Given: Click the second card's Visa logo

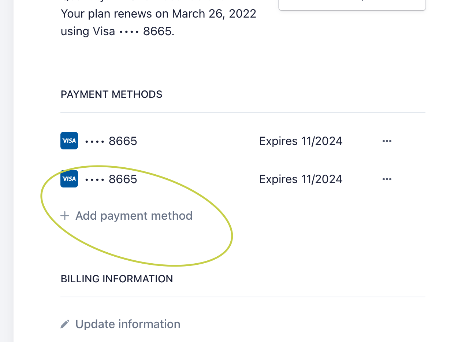Looking at the screenshot, I should click(69, 179).
